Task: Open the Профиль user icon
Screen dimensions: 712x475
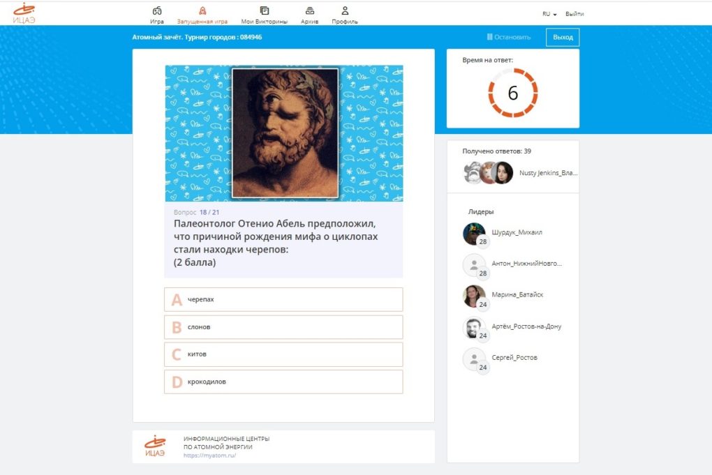Action: tap(345, 10)
